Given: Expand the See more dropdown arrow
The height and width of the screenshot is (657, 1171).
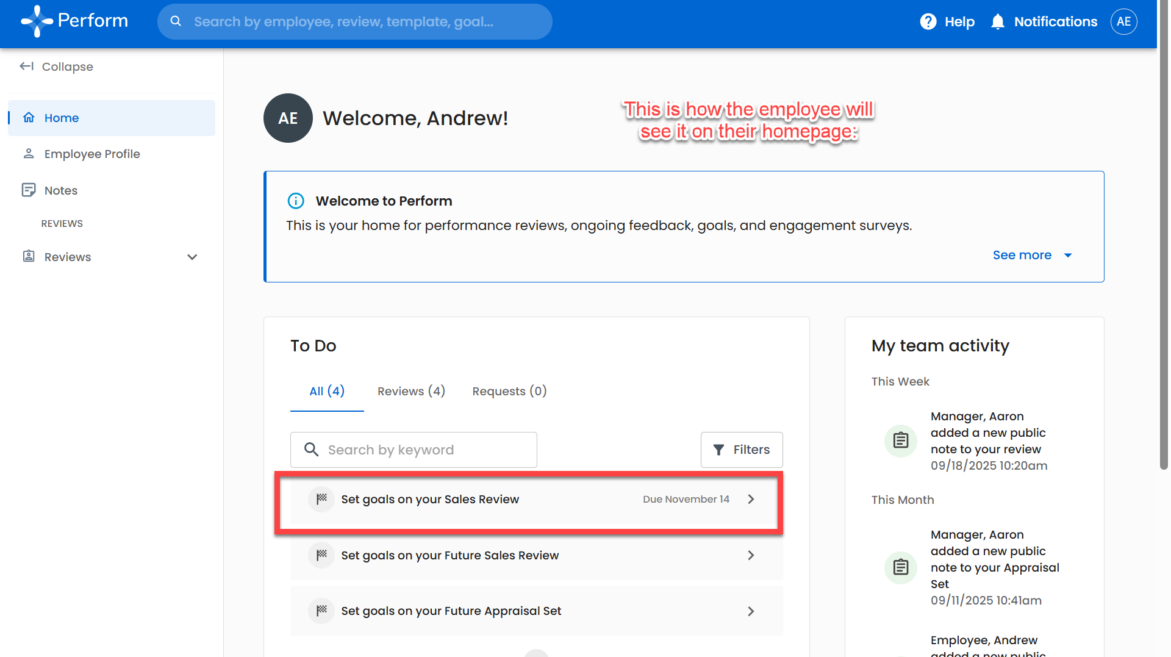Looking at the screenshot, I should coord(1068,255).
